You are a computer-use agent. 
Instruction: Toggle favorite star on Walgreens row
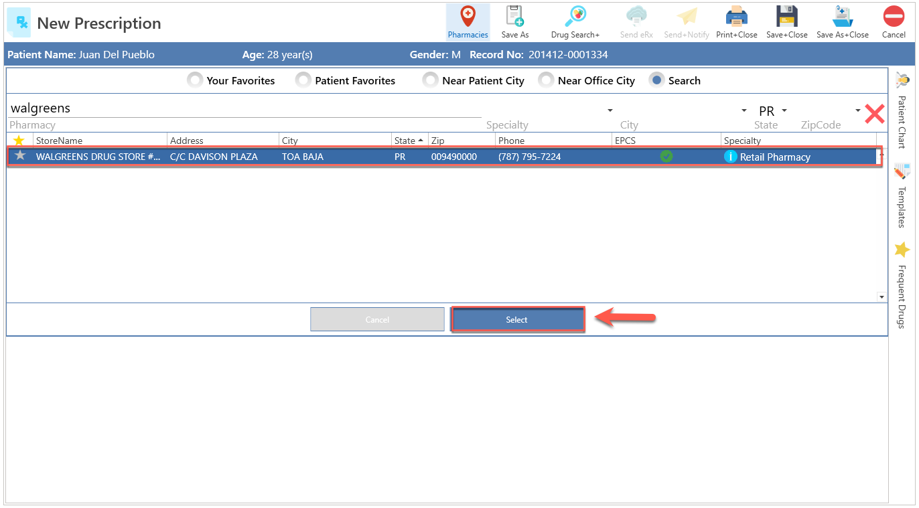[20, 156]
